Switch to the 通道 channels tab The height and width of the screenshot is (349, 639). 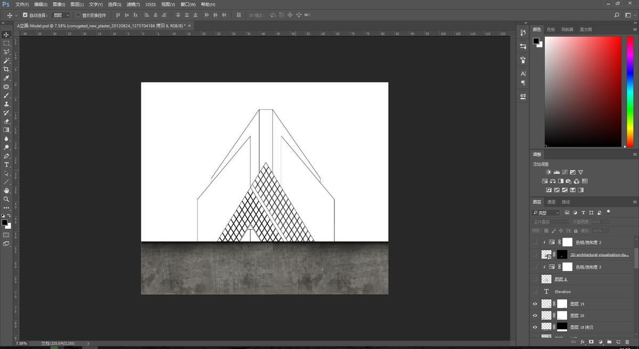(x=551, y=202)
